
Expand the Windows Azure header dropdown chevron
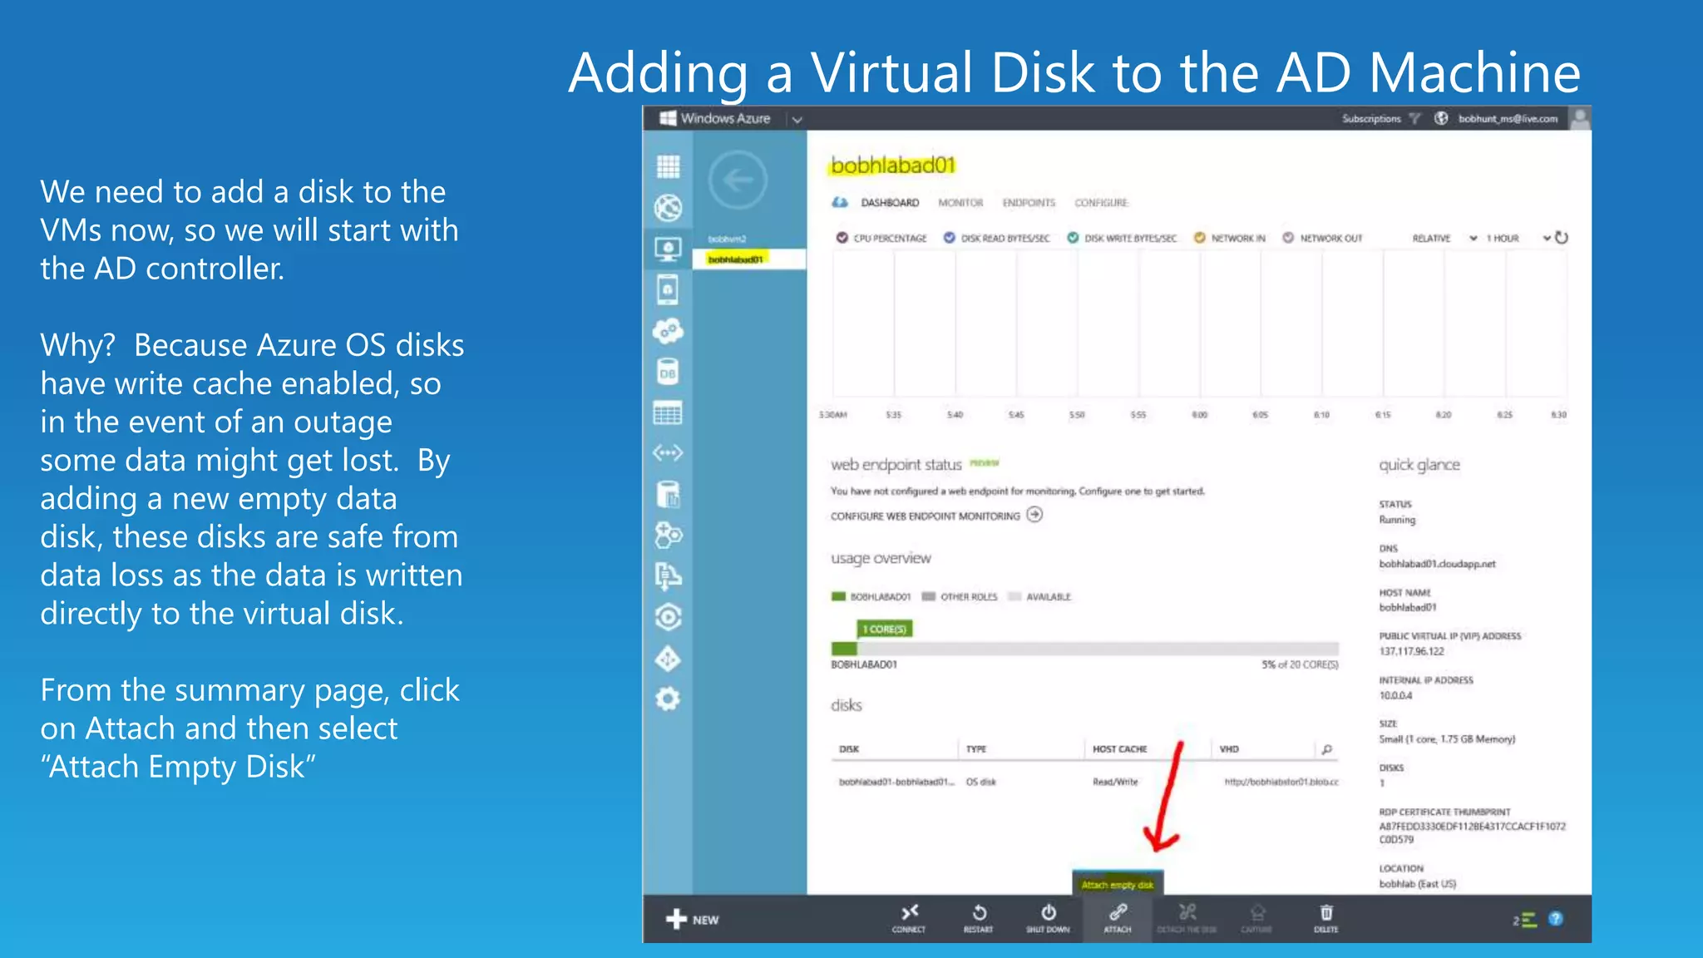pos(797,120)
